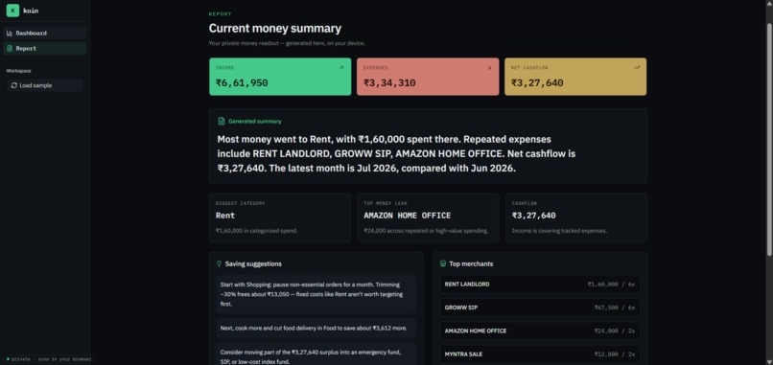Select the red Expenses card
The width and height of the screenshot is (773, 365).
point(428,77)
